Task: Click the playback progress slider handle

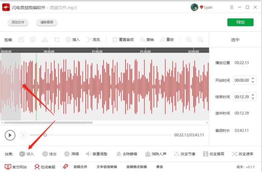Action: point(45,135)
